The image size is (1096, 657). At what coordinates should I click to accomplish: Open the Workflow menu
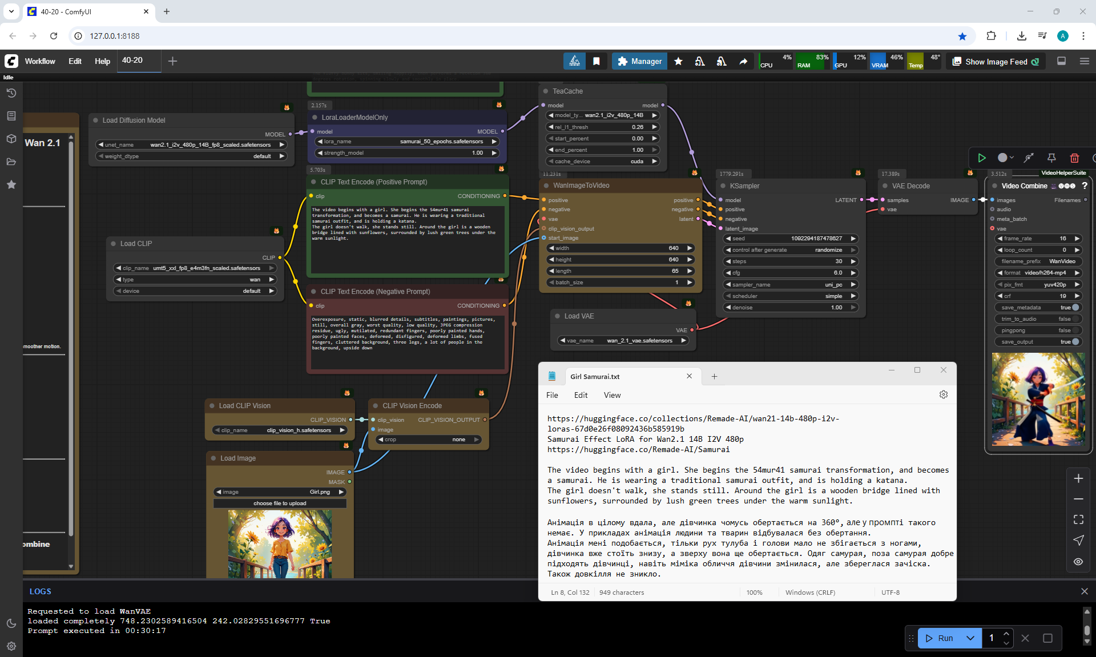tap(40, 61)
